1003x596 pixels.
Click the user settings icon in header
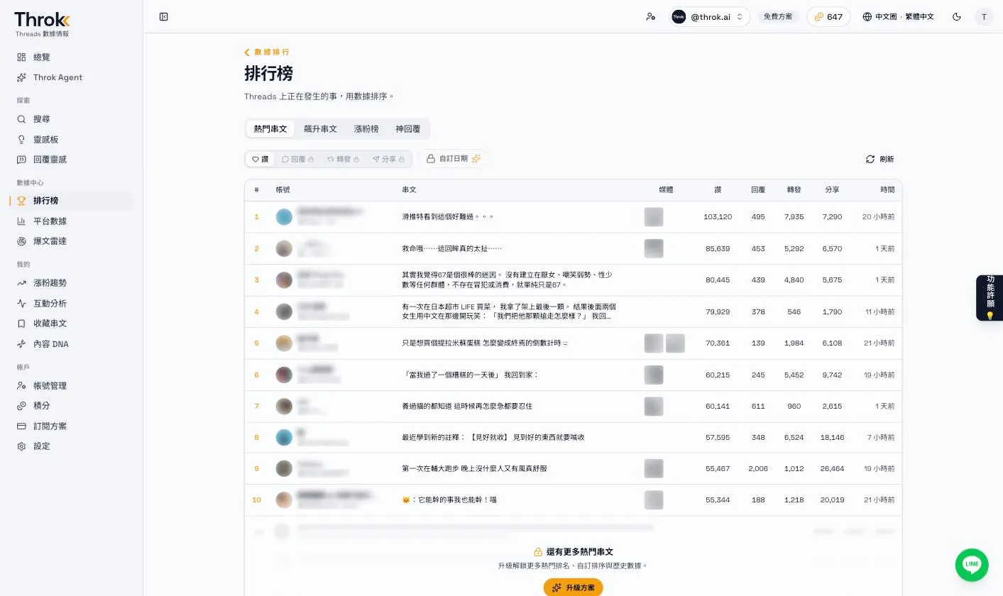(x=651, y=16)
